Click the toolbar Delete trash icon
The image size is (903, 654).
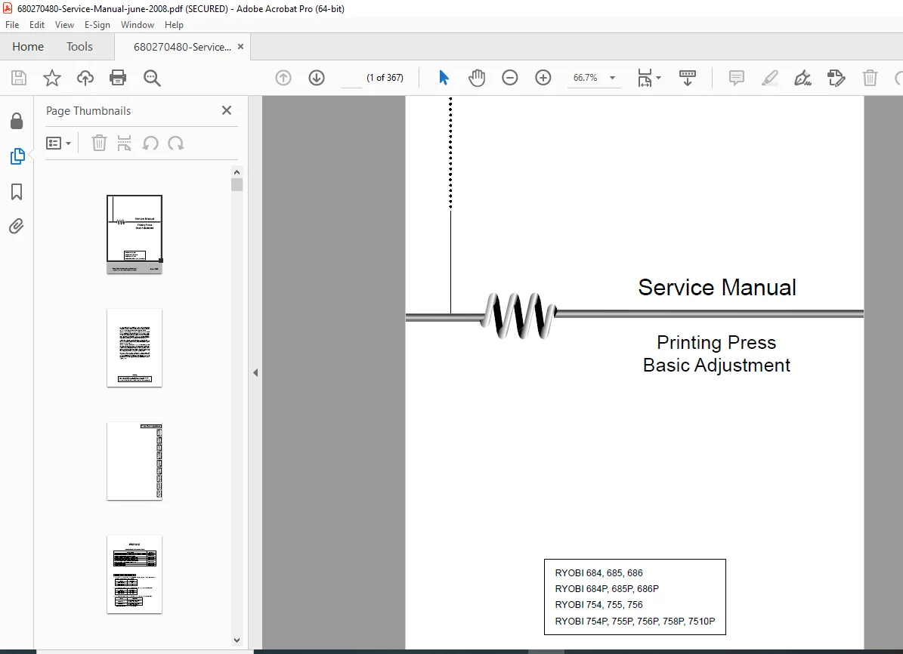tap(870, 78)
